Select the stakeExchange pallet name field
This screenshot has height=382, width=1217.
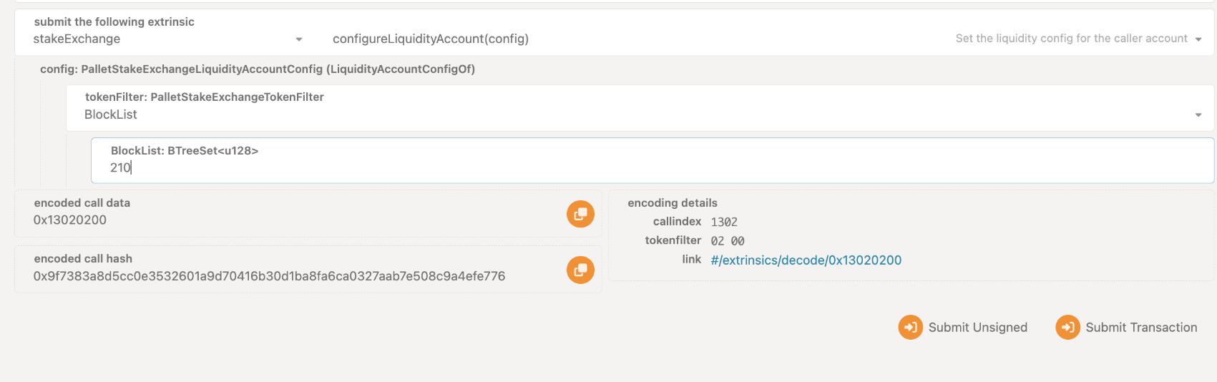pos(168,32)
